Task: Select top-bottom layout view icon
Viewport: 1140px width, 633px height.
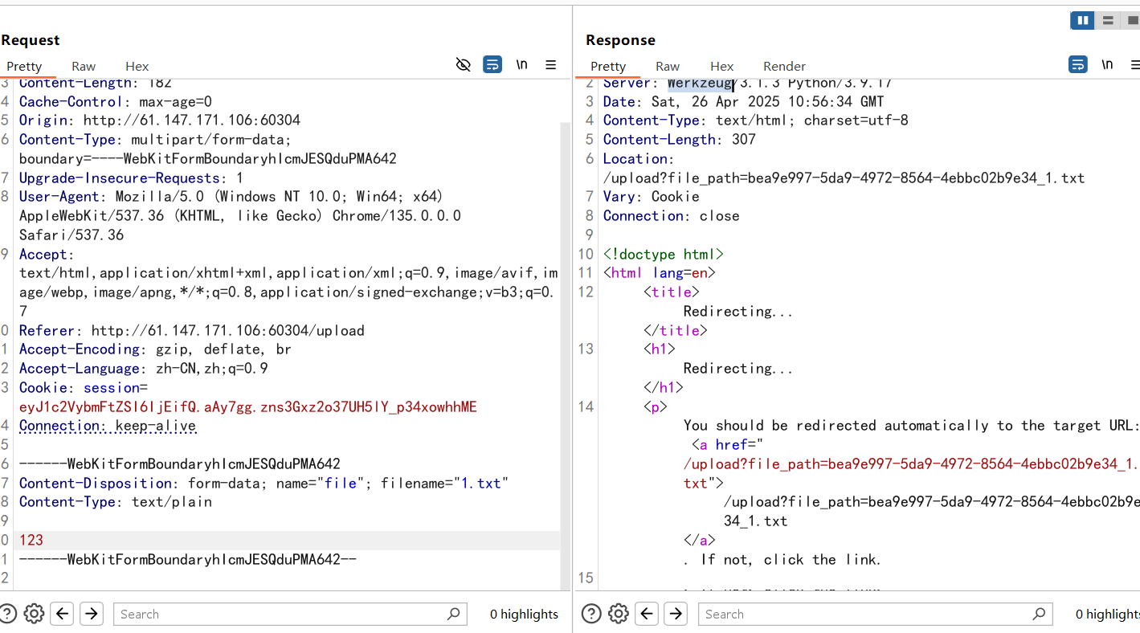Action: click(1108, 20)
